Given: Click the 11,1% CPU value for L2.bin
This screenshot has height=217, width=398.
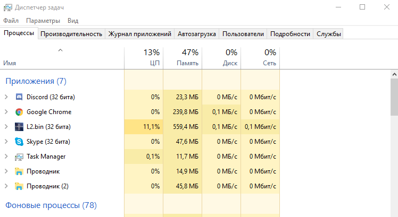Looking at the screenshot, I should pyautogui.click(x=152, y=127).
